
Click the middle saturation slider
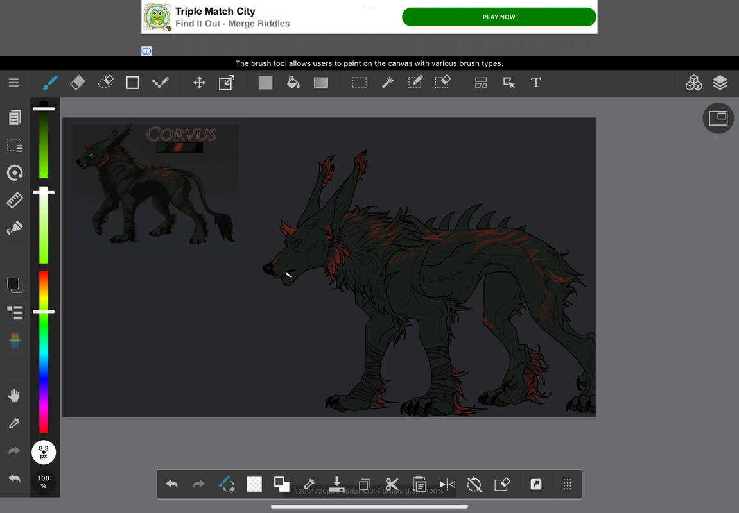pyautogui.click(x=44, y=225)
